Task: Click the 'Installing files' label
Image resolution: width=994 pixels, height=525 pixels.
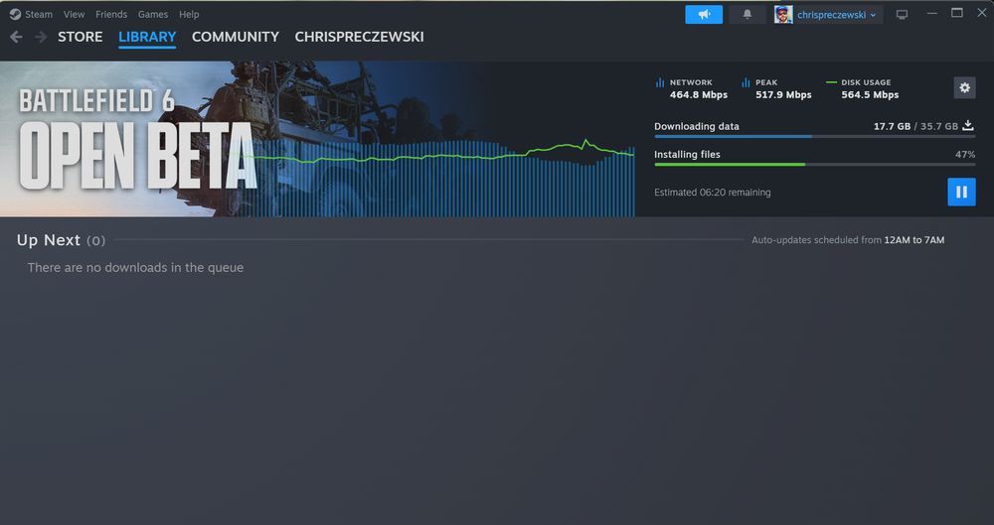Action: 687,154
